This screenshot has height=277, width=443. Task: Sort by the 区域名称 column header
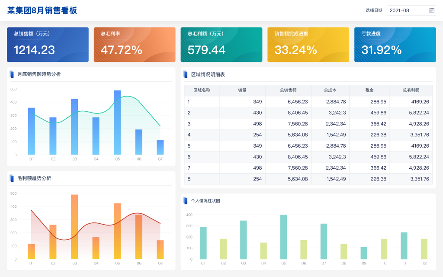pyautogui.click(x=202, y=90)
